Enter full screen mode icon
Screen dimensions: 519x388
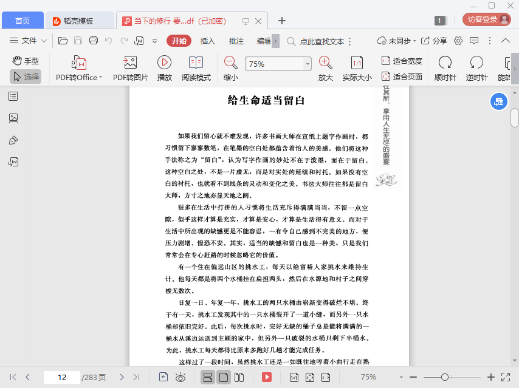click(x=506, y=377)
